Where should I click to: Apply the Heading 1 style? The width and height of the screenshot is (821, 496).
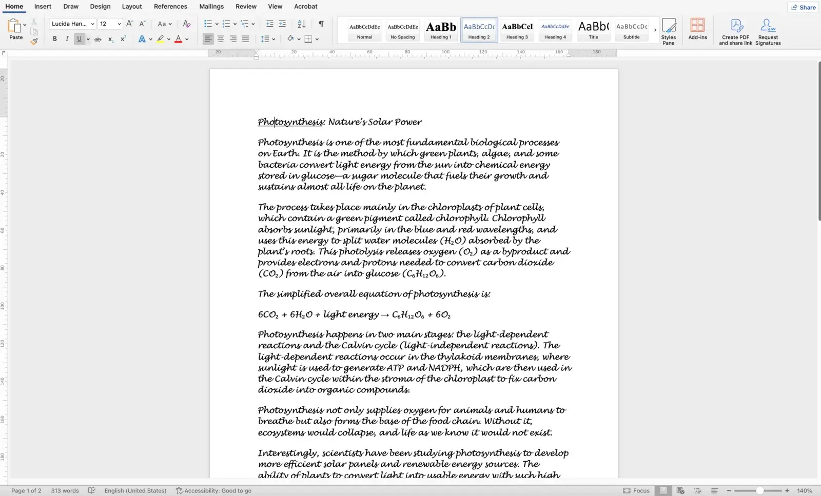441,30
